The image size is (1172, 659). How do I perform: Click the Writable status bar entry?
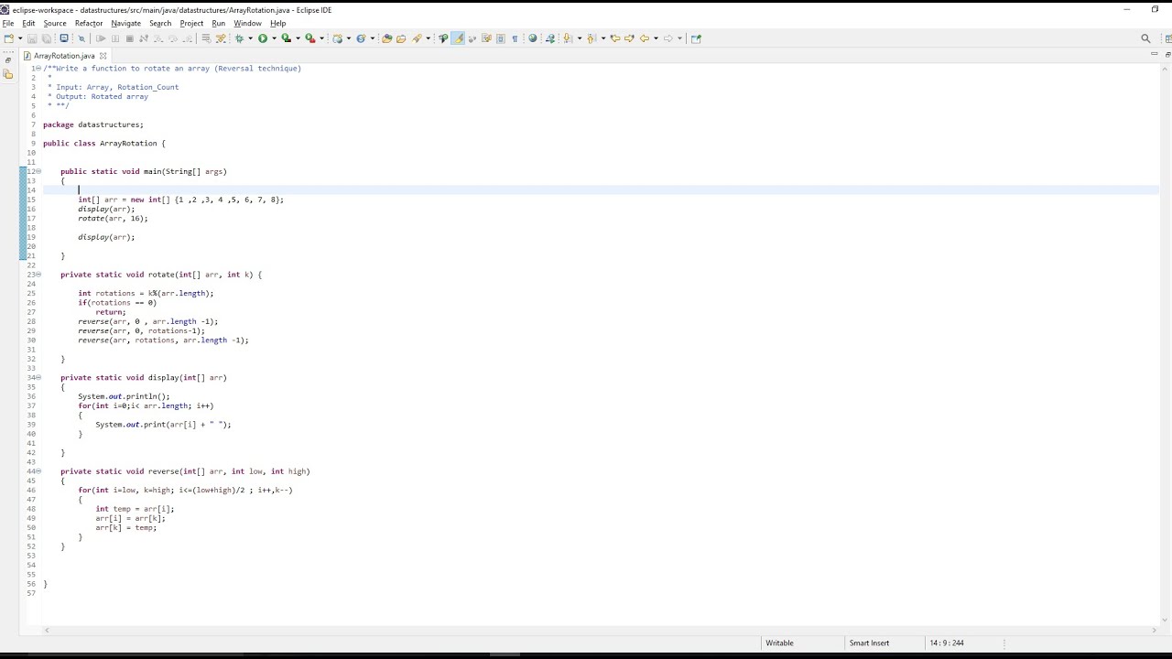pos(779,643)
